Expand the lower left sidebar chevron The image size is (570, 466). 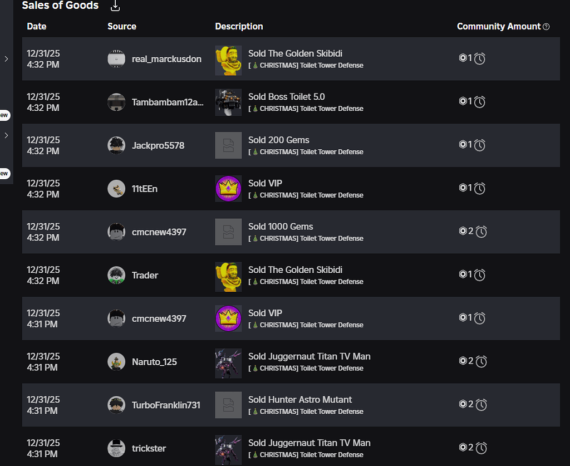[x=6, y=135]
